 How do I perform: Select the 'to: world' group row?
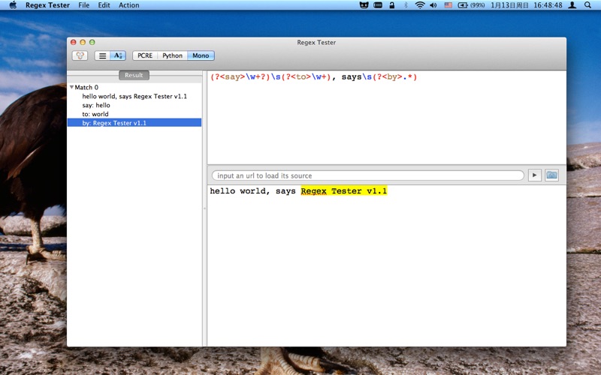[134, 114]
